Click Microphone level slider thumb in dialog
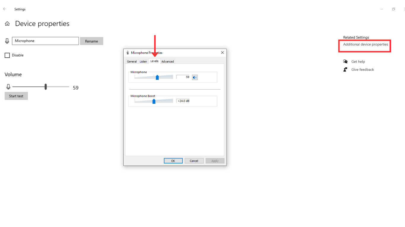 [157, 77]
